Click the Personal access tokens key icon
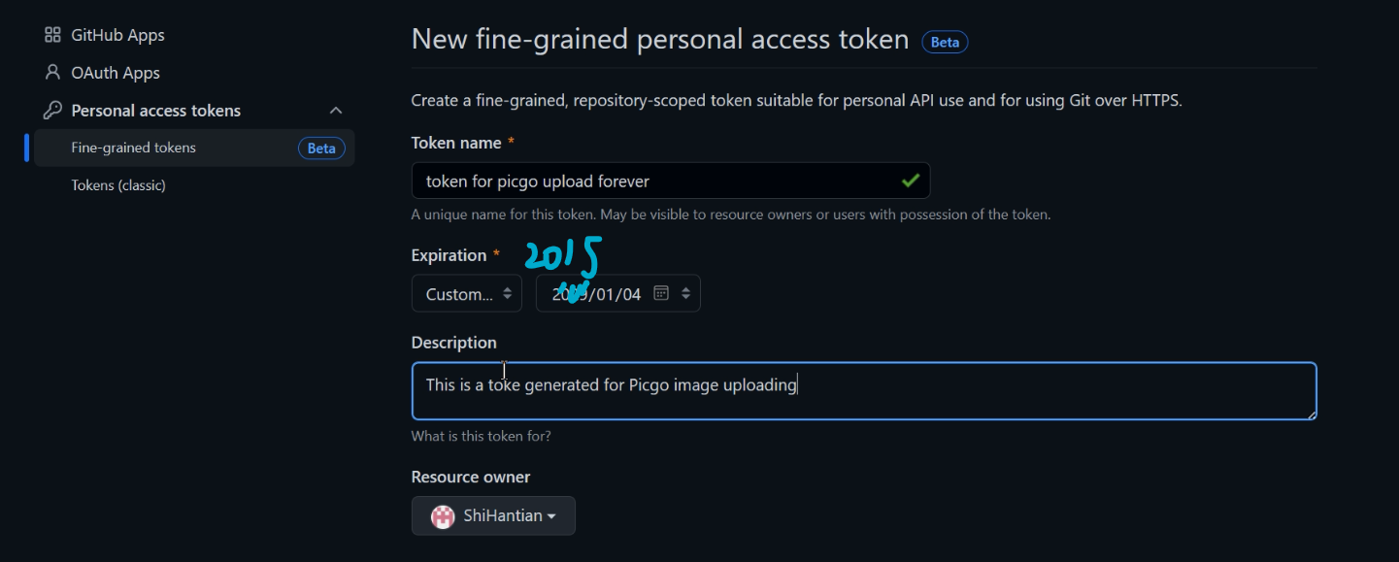This screenshot has width=1399, height=562. click(x=52, y=111)
